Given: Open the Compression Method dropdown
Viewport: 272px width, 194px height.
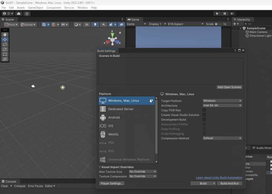Looking at the screenshot, I should click(x=222, y=138).
